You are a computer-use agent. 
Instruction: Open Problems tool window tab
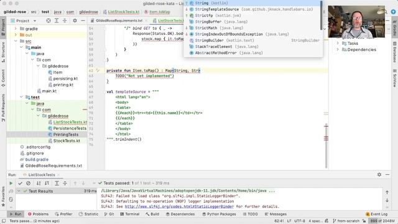pyautogui.click(x=38, y=214)
